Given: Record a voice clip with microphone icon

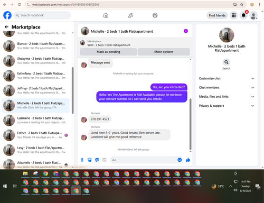Looking at the screenshot, I should pyautogui.click(x=82, y=160).
